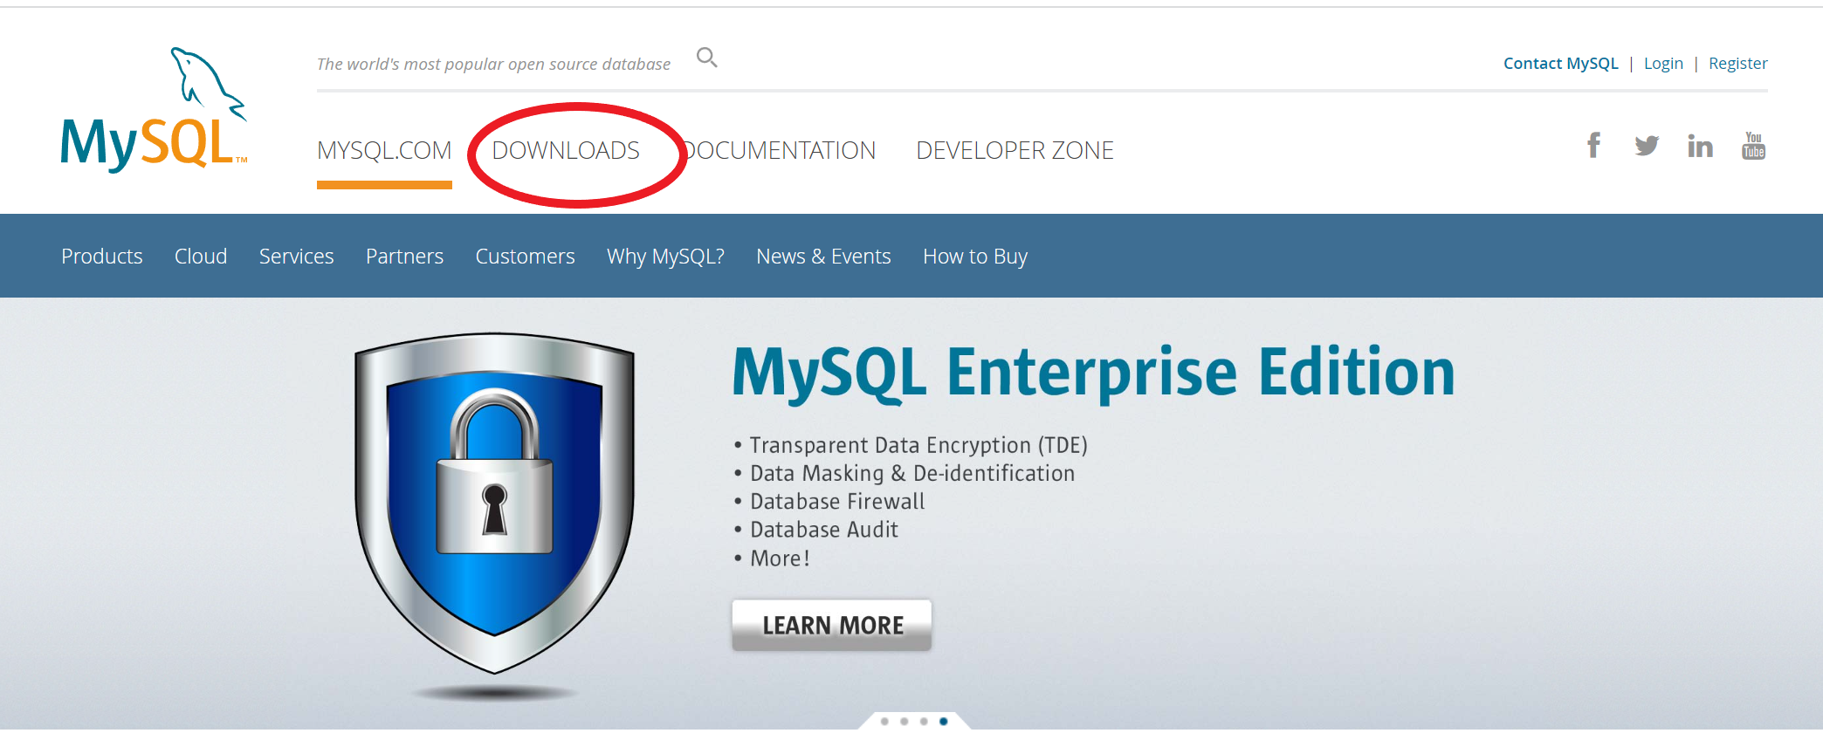Select Partners in the blue bar

coord(404,256)
